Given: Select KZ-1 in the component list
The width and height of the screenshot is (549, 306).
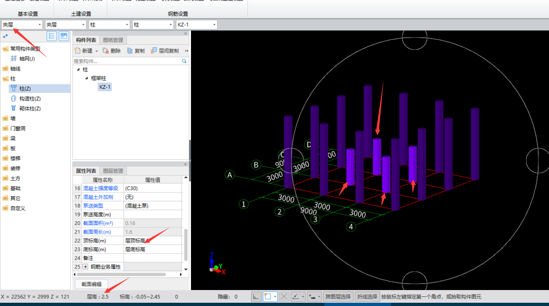Looking at the screenshot, I should (x=105, y=87).
